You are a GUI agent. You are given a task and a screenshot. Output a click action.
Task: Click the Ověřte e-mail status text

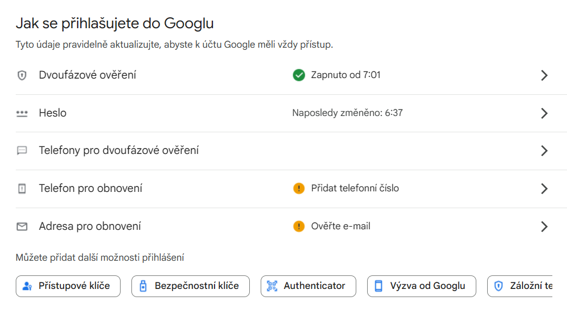tap(341, 227)
